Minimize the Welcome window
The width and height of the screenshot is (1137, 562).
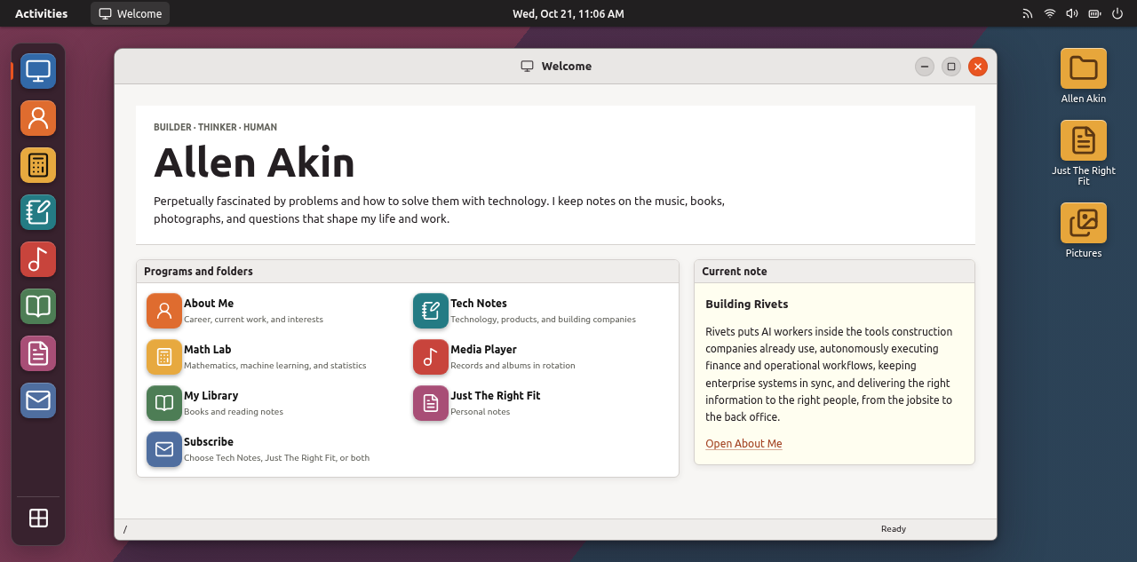tap(925, 67)
